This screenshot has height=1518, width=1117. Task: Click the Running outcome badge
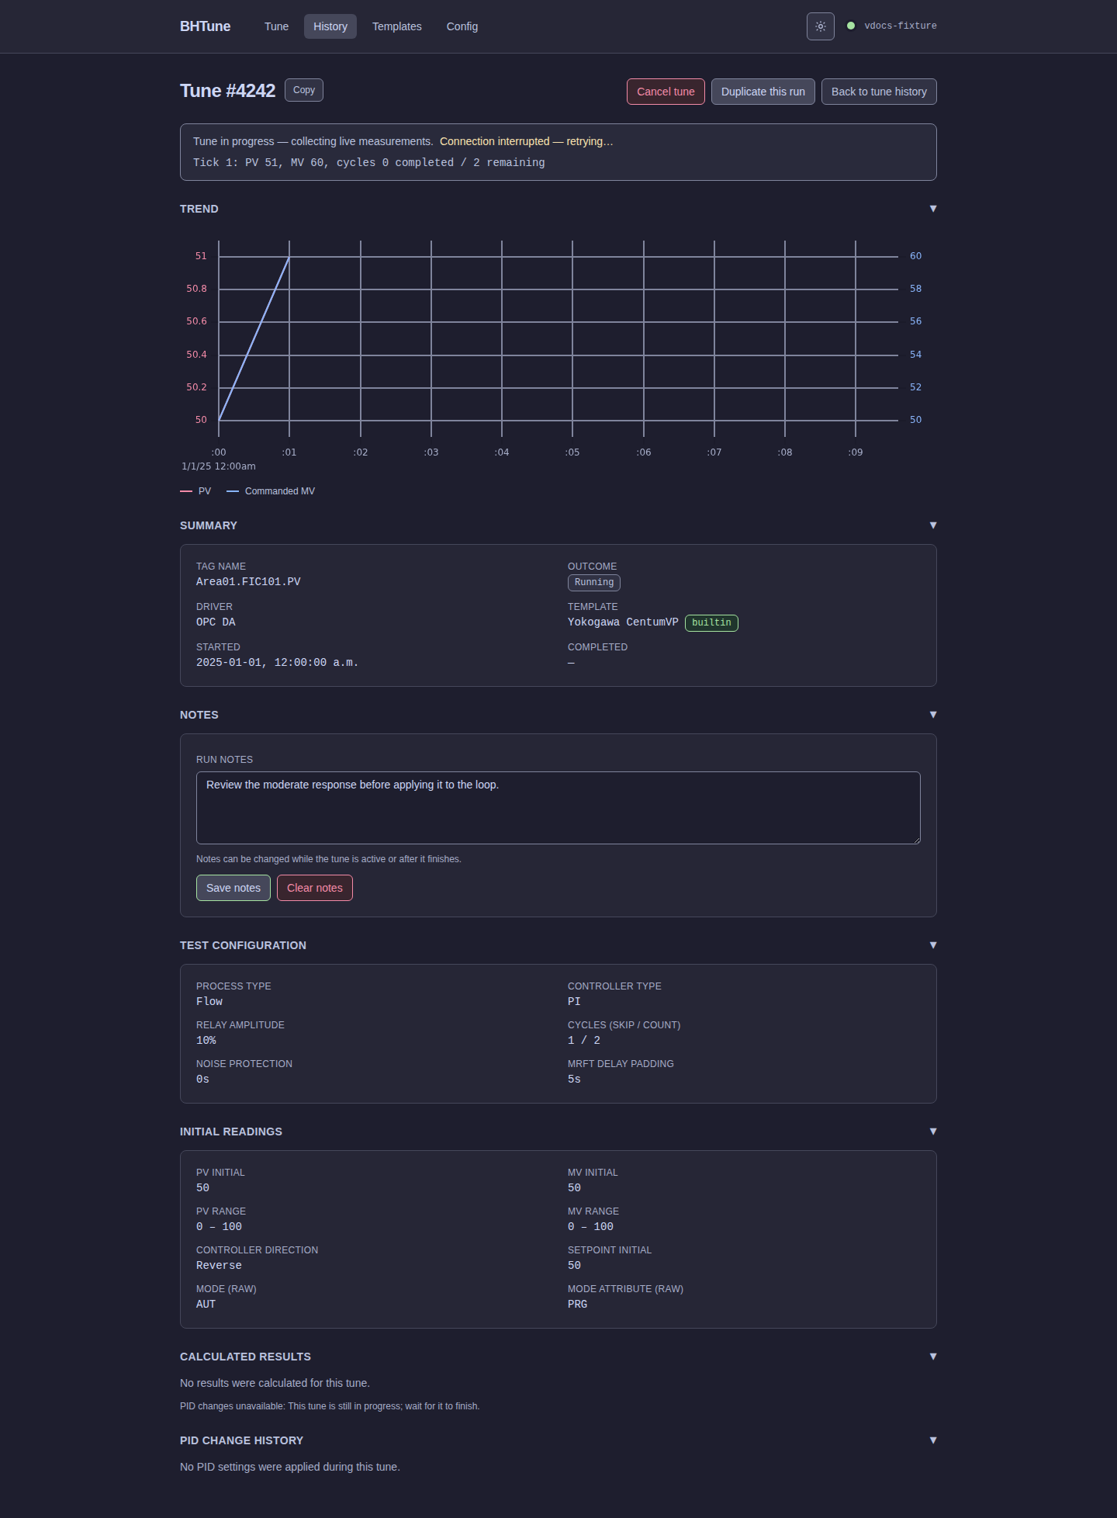pyautogui.click(x=594, y=583)
